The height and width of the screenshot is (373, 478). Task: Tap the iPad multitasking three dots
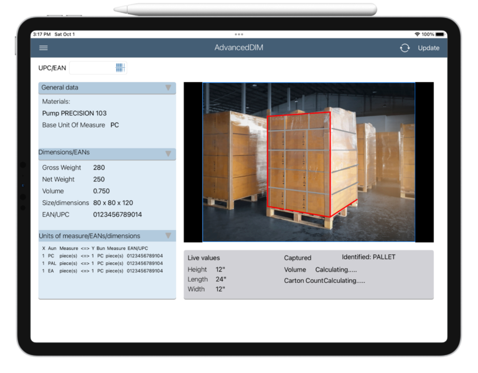(239, 34)
